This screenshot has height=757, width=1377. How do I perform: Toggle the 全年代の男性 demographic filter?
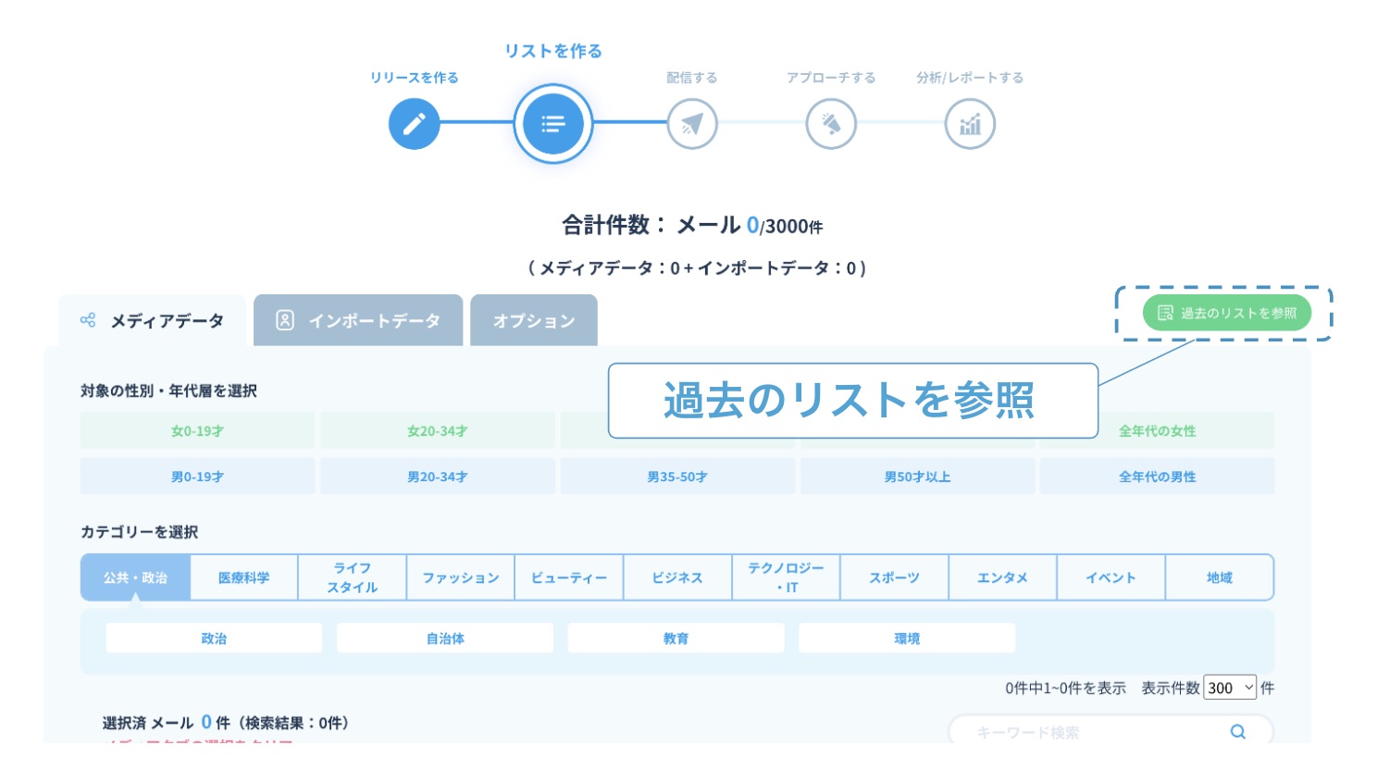[x=1157, y=478]
